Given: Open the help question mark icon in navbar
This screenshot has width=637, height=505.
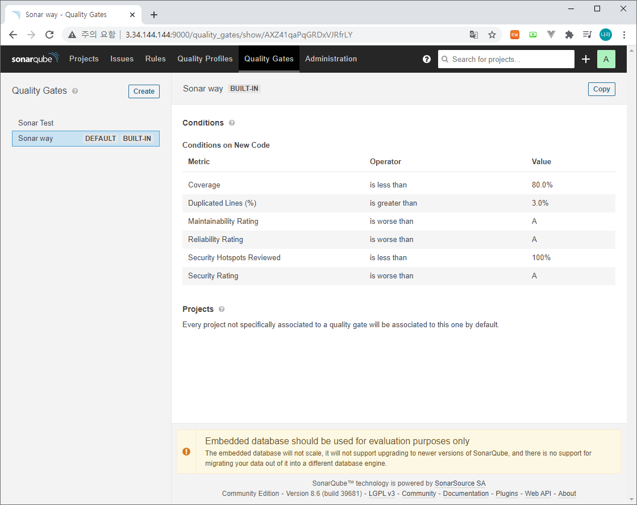Looking at the screenshot, I should 427,59.
